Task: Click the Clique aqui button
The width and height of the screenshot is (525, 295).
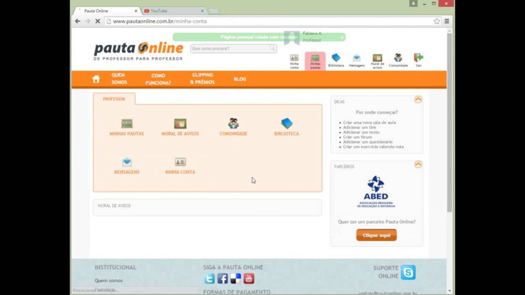Action: [x=376, y=235]
